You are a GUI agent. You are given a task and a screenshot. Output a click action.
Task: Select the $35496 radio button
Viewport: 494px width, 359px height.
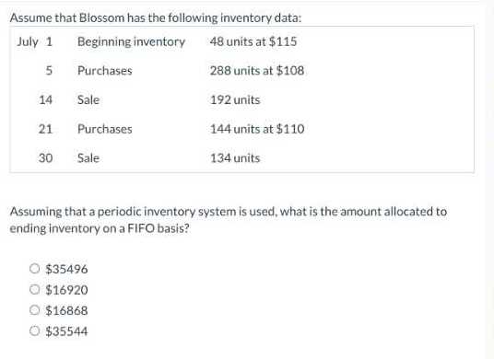pos(34,269)
